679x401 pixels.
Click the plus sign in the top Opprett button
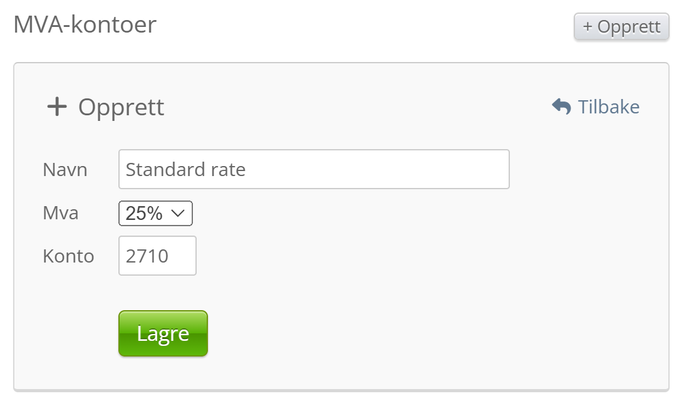tap(587, 27)
